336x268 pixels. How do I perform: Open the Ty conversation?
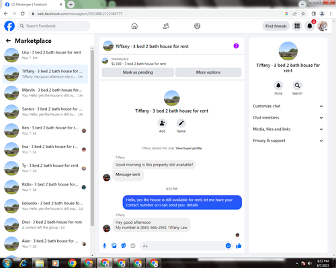[45, 168]
